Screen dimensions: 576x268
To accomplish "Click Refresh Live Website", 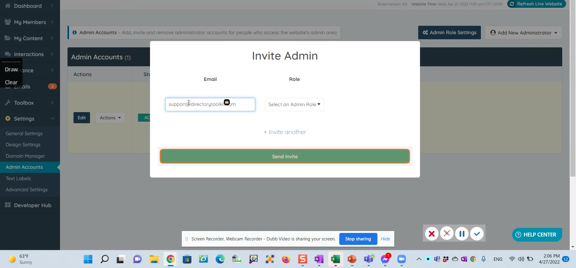I will [536, 4].
